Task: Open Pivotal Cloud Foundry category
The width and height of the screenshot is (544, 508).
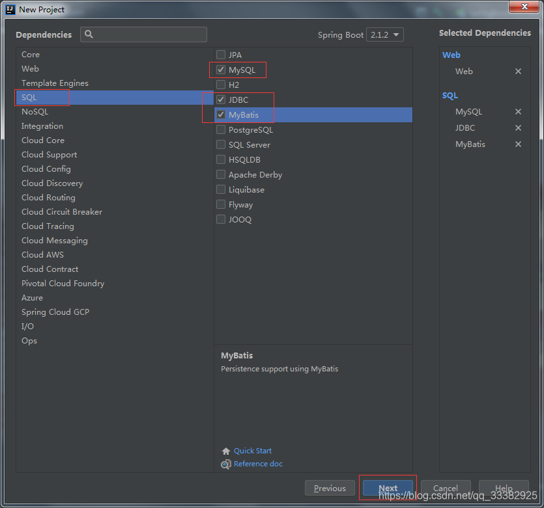Action: tap(115, 283)
